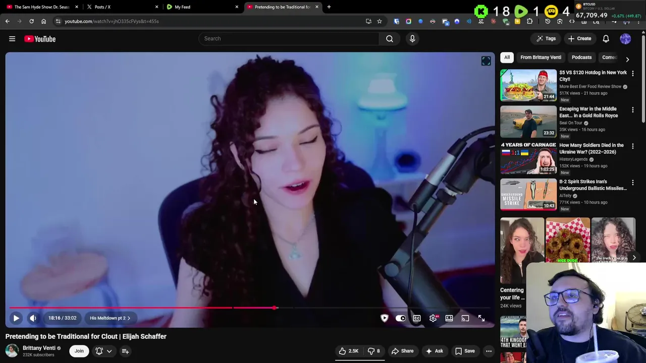Start voice search with the microphone icon
Screen dimensions: 646x363
pyautogui.click(x=412, y=38)
